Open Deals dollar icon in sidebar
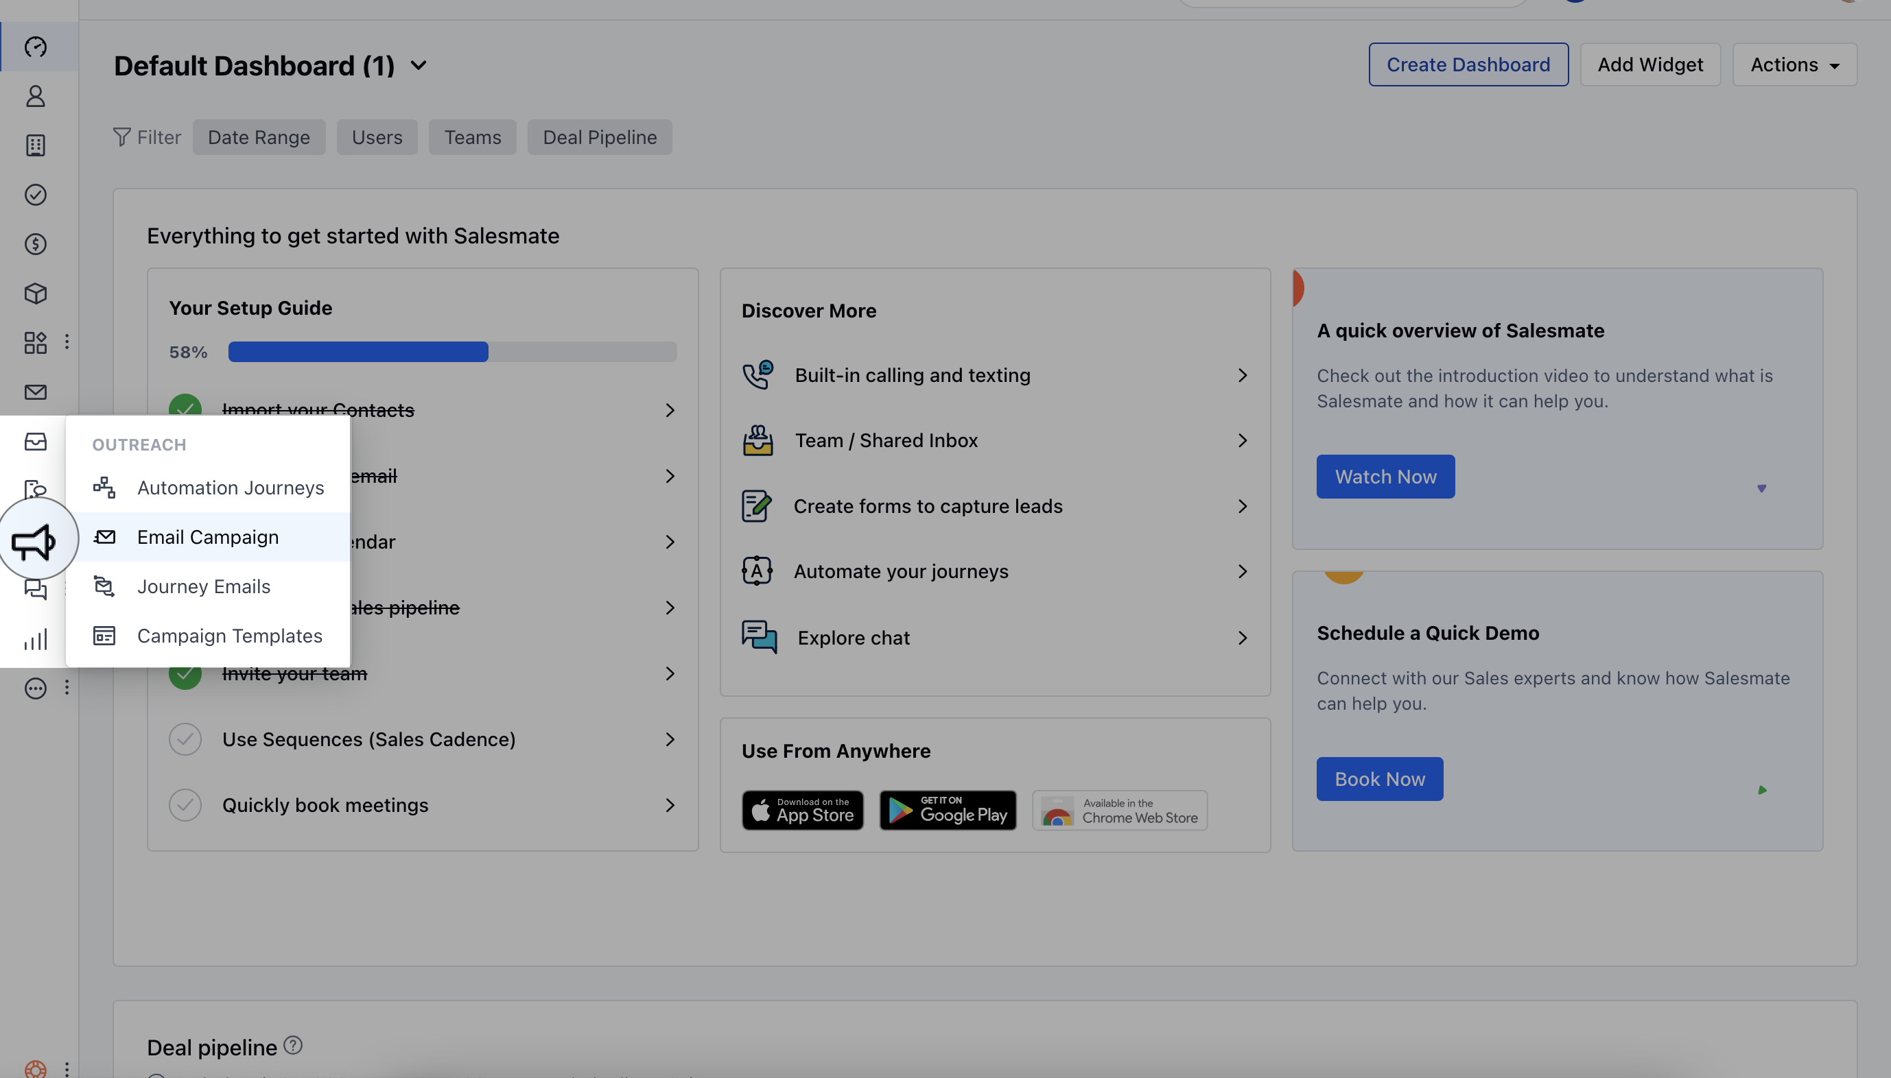 coord(36,243)
